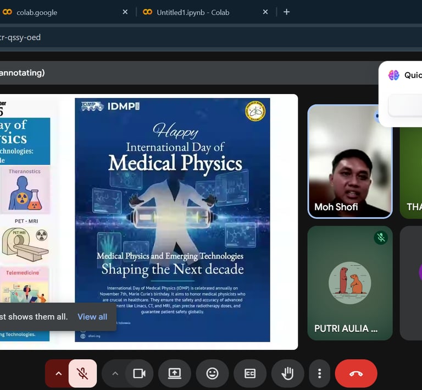Open video settings arrow beside camera
The image size is (422, 390).
tap(115, 373)
